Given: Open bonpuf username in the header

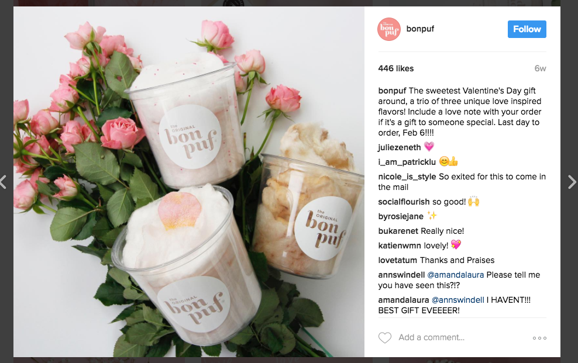Looking at the screenshot, I should pyautogui.click(x=420, y=29).
